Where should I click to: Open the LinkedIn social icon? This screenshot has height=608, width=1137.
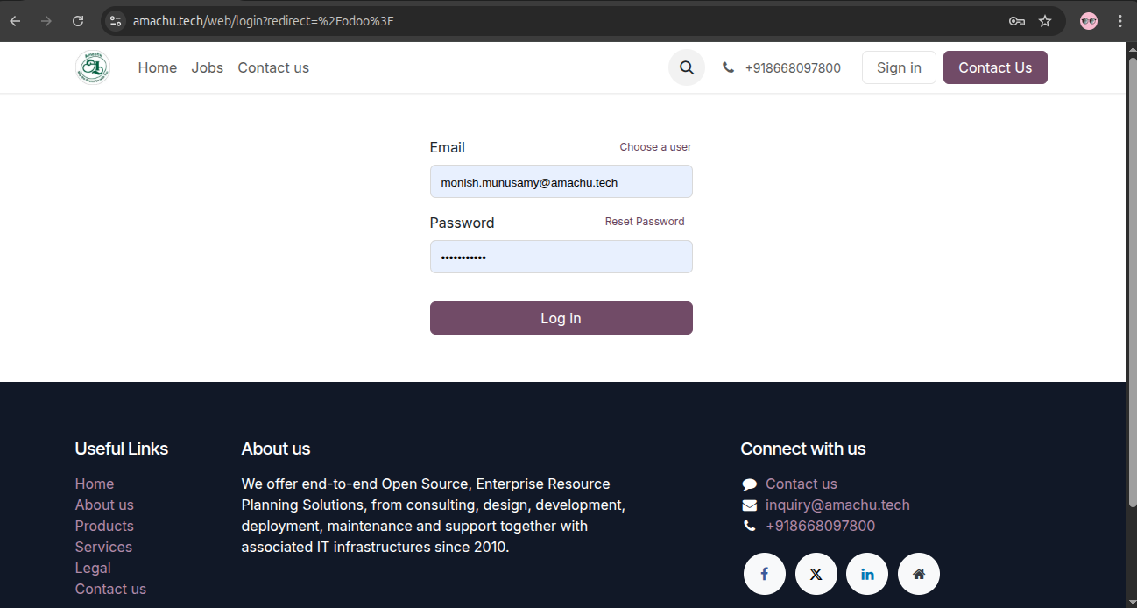point(867,574)
